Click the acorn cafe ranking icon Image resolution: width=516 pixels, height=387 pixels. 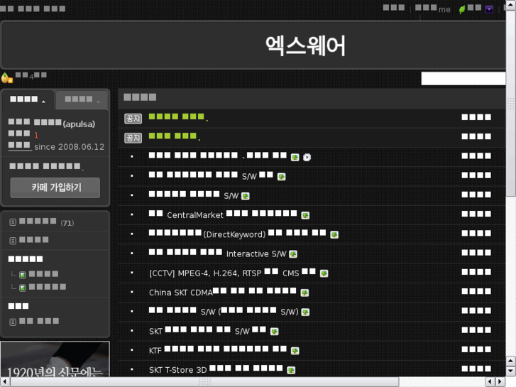6,78
